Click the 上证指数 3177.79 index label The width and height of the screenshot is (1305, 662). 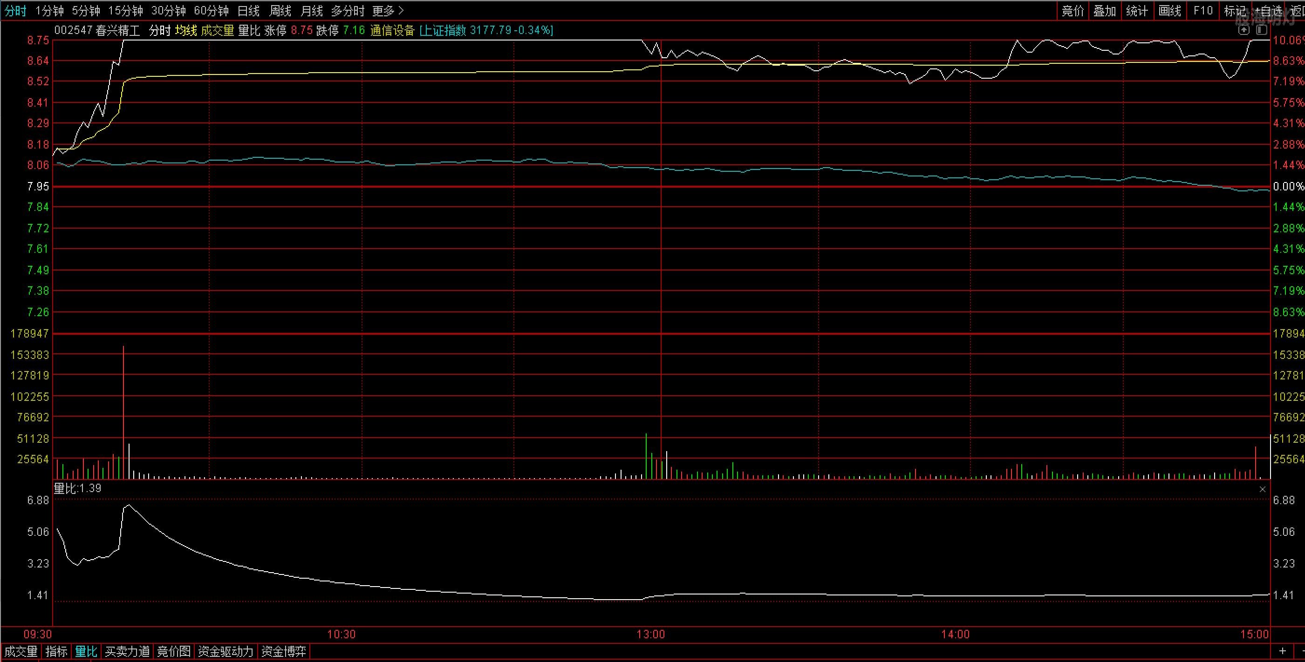486,30
